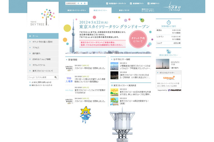Focus the Google custom search field

[x=41, y=77]
